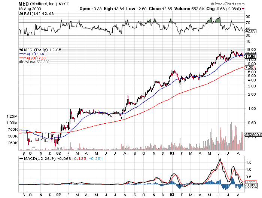Click the StockCharts.com copyright label
Screen dimensions: 262x198
click(x=228, y=4)
